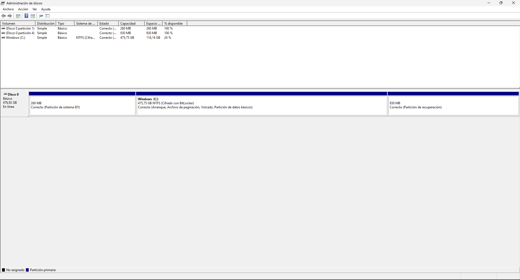
Task: Sort by the Estado column header
Action: click(x=108, y=24)
